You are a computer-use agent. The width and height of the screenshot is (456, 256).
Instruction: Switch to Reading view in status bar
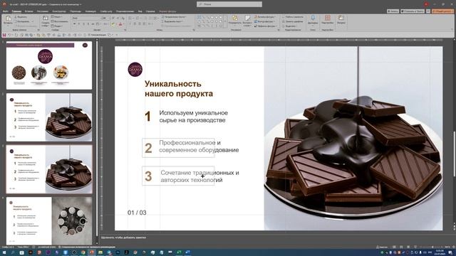(x=408, y=247)
